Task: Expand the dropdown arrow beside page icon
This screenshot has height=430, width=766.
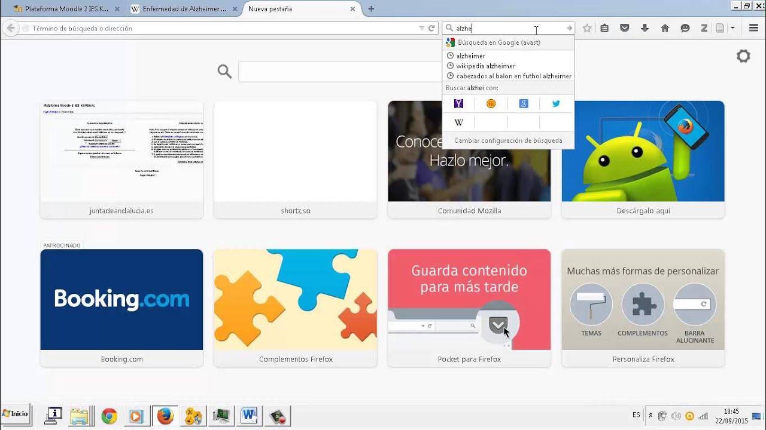Action: [732, 28]
